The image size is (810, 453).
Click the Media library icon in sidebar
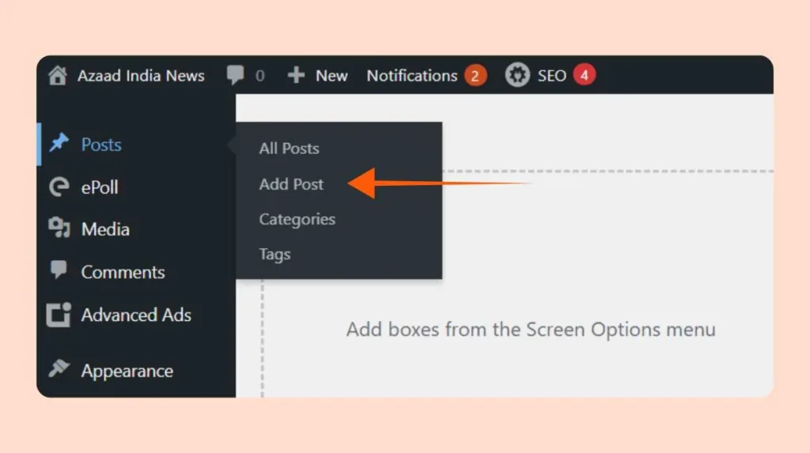click(59, 229)
